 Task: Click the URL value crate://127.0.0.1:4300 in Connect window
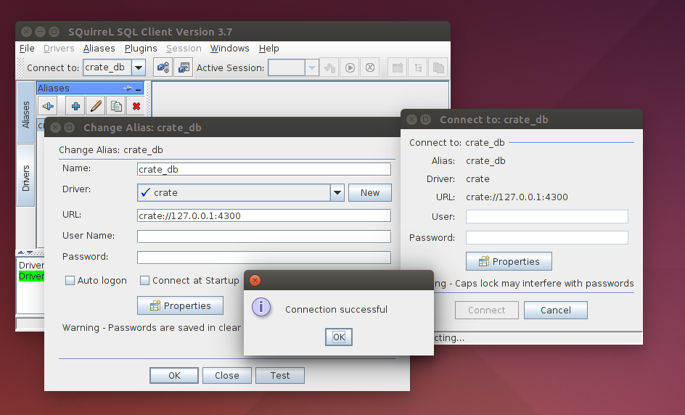click(x=517, y=197)
